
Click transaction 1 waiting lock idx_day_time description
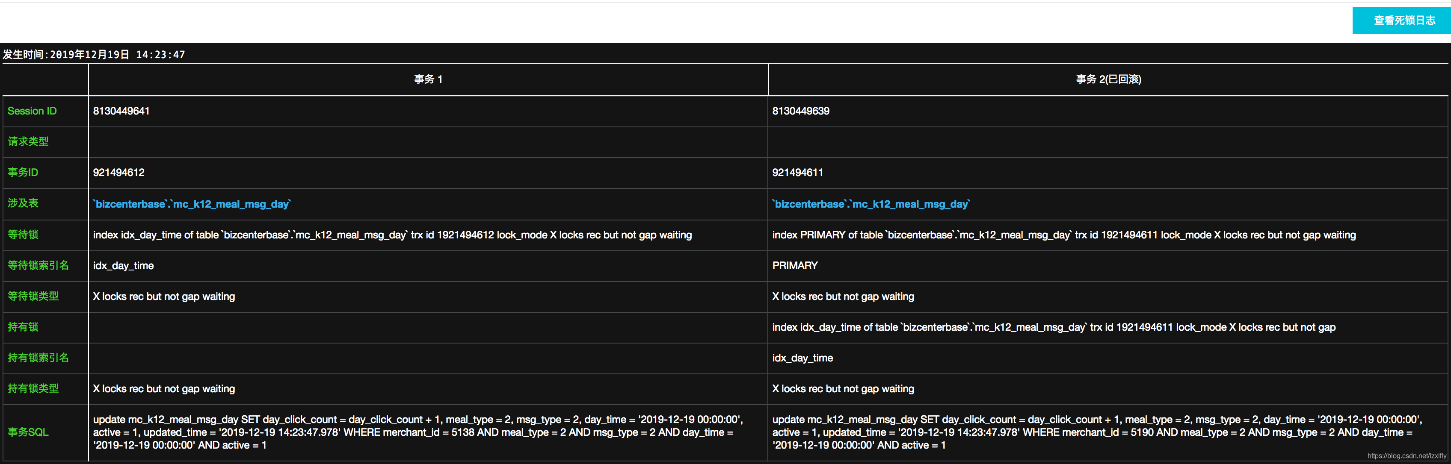point(392,235)
